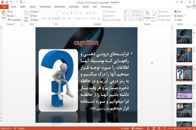The height and width of the screenshot is (130, 196).
Task: Click the spell check icon in status bar
Action: [15, 128]
